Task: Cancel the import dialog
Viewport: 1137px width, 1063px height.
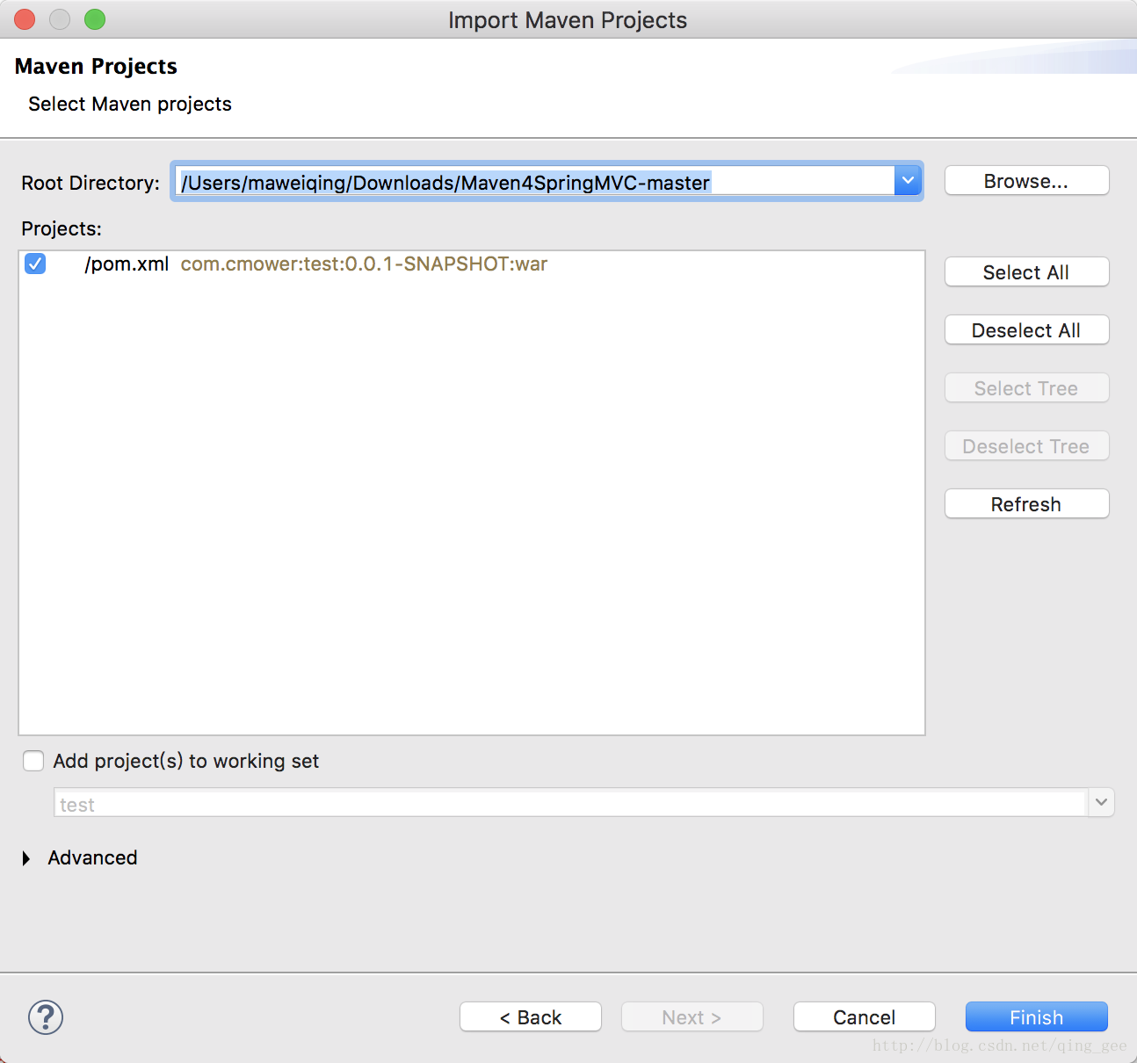Action: [x=865, y=1017]
